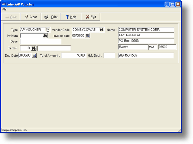Click the Terms number field showing 0
This screenshot has height=144, width=193.
25,48
